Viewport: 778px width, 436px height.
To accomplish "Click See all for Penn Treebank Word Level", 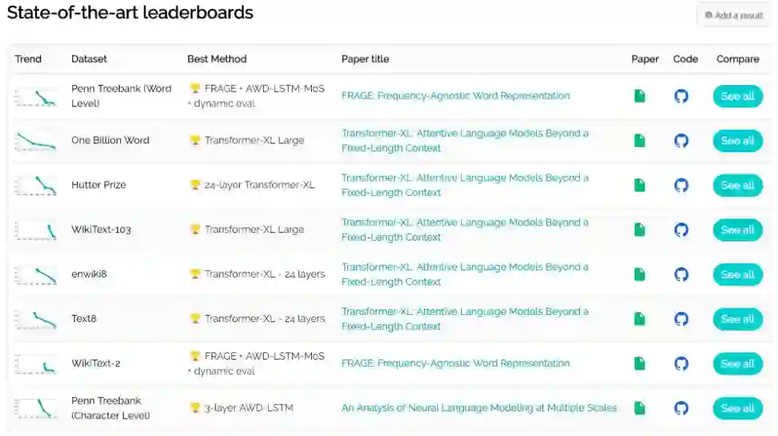I will [x=738, y=96].
